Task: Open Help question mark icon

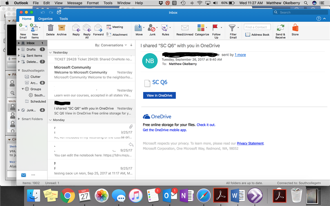Action: click(319, 18)
